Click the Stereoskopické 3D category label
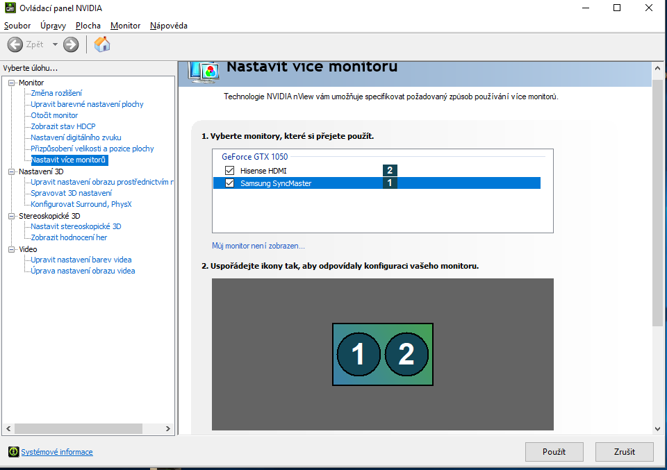 (x=49, y=215)
